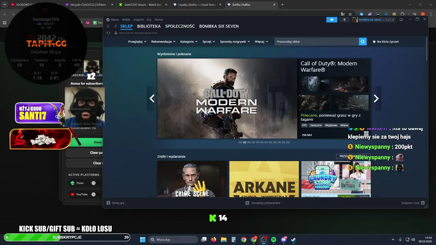
Task: Open the Znajomi menu
Action: 139,20
